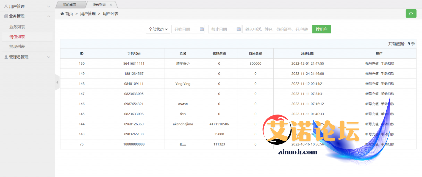Click 手动扣款 for user ID 148

pyautogui.click(x=387, y=84)
